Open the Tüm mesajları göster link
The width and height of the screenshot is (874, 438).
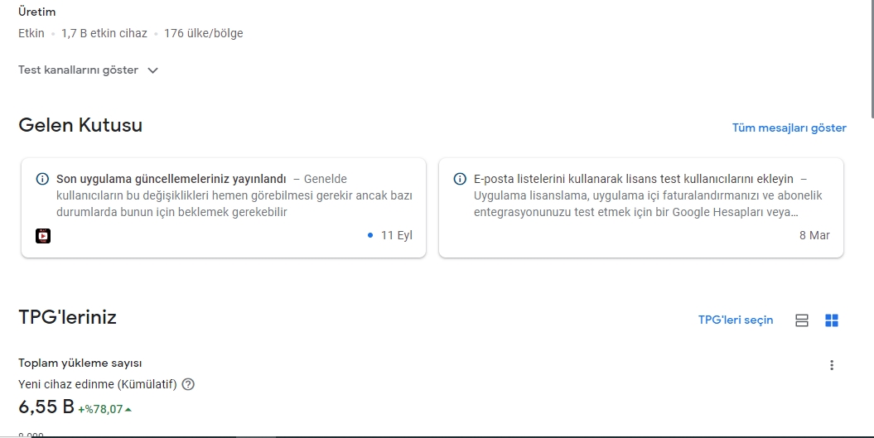[789, 128]
